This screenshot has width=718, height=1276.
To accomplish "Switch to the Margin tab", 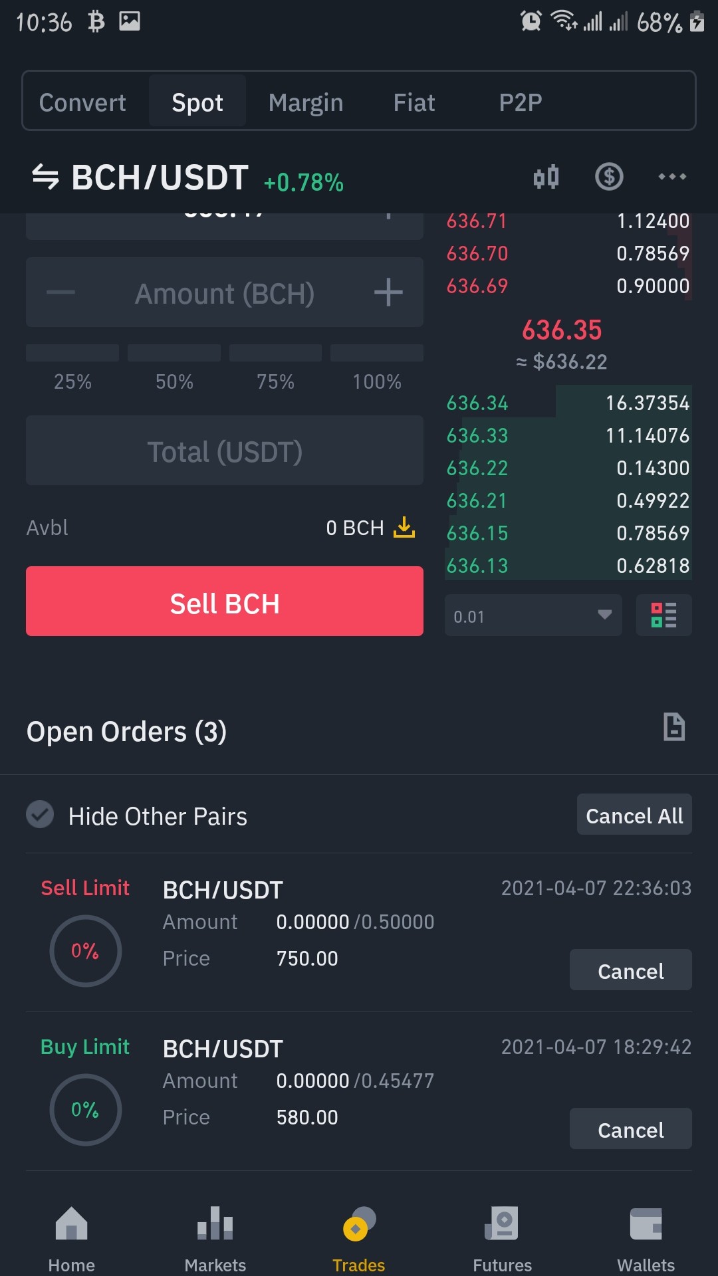I will [x=306, y=102].
